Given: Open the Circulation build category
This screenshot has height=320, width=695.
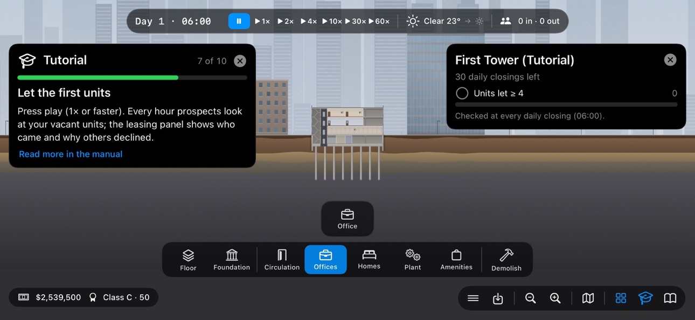Looking at the screenshot, I should (282, 260).
